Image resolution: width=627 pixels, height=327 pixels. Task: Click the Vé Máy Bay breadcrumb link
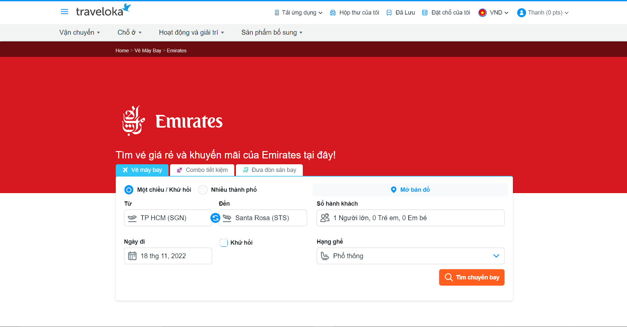click(148, 51)
